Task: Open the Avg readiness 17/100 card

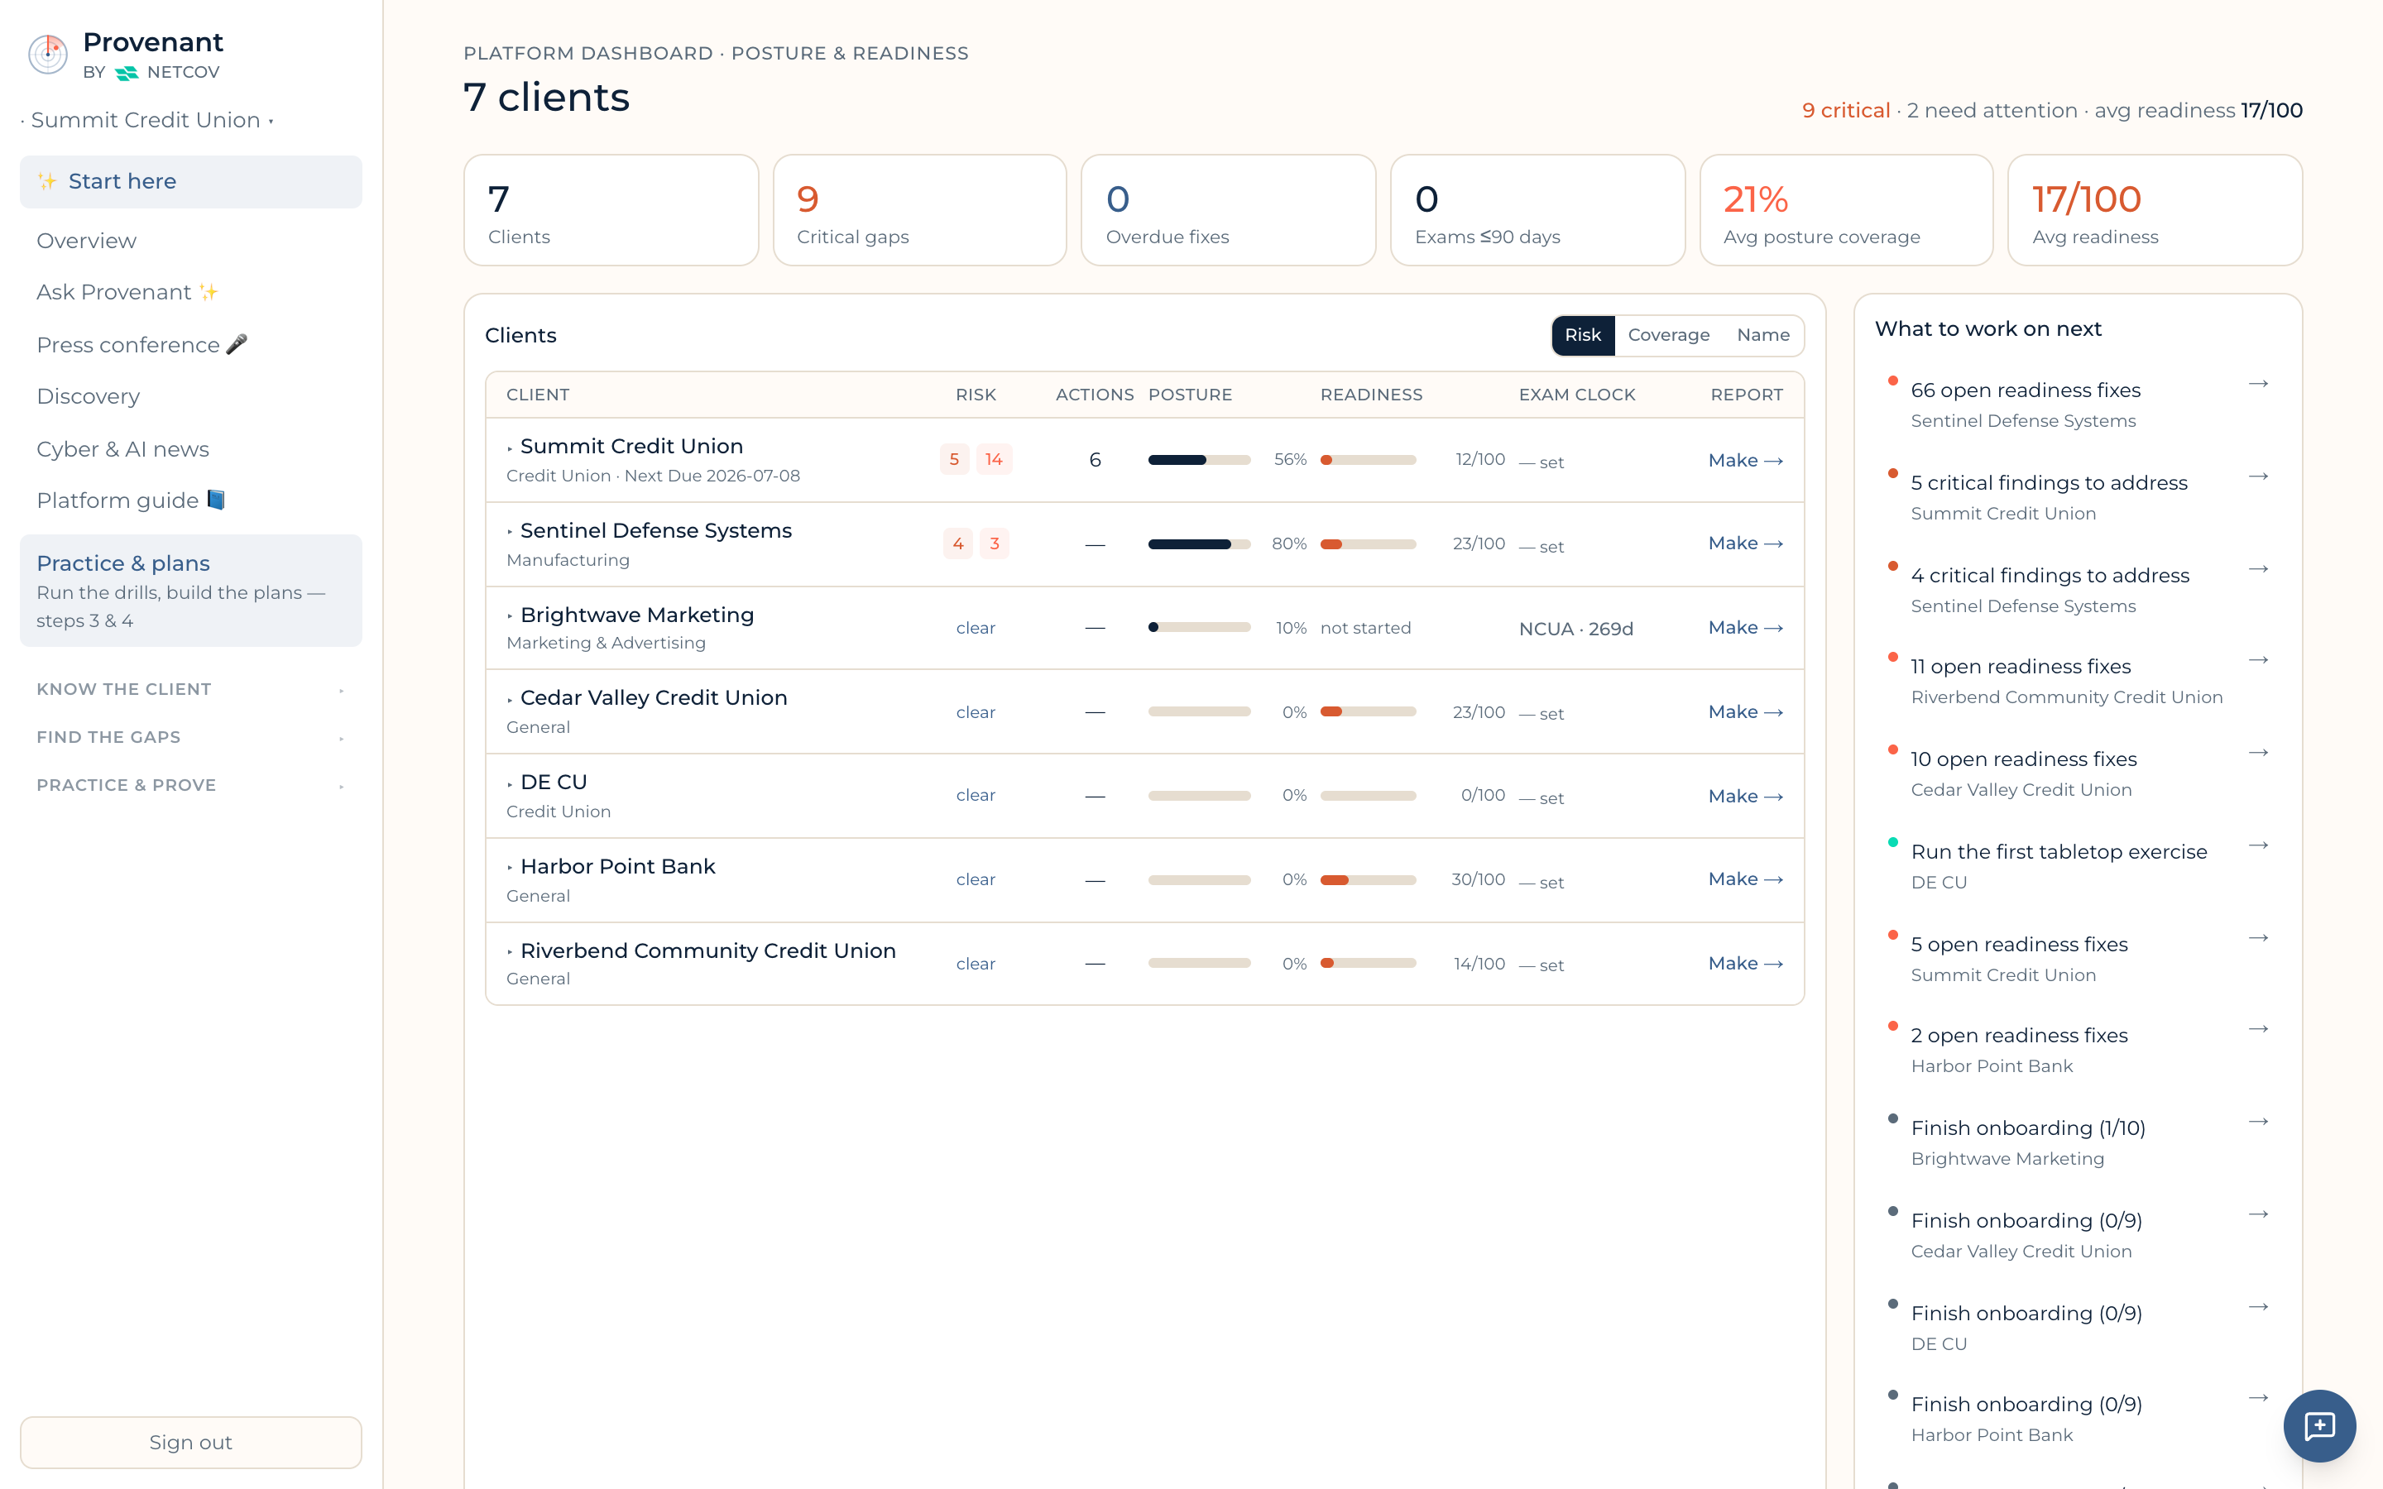Action: [x=2155, y=210]
